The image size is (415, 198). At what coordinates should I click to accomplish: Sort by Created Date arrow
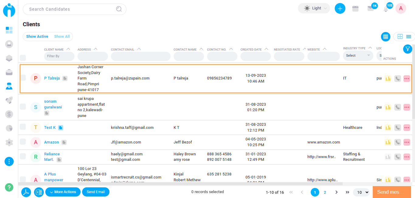[266, 49]
